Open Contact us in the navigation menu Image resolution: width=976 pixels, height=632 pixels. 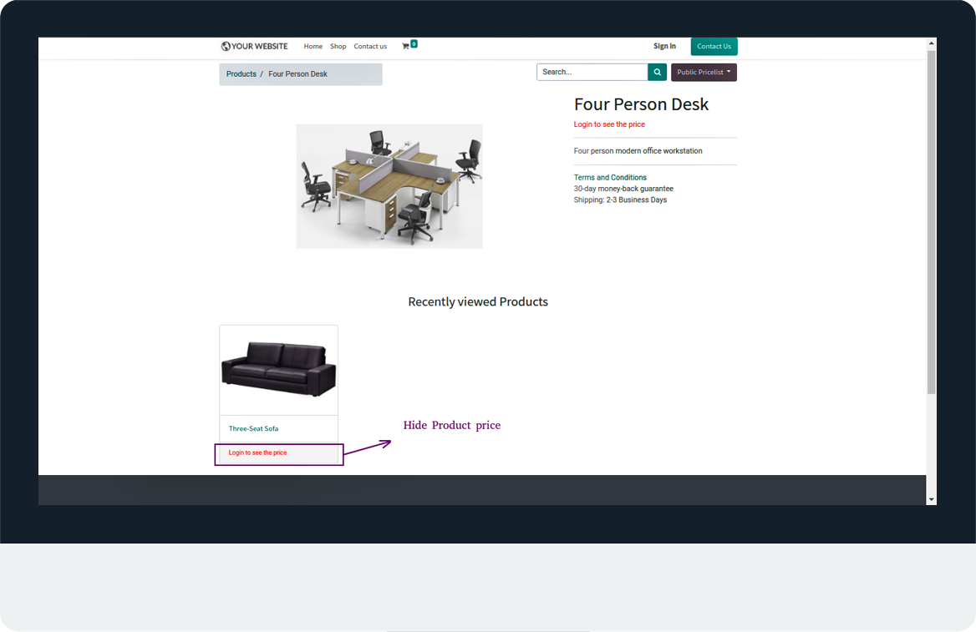370,46
